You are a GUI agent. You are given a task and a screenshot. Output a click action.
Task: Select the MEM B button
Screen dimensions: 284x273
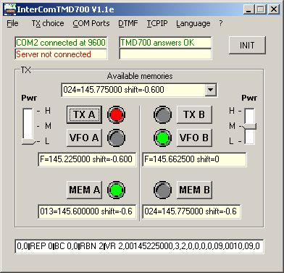(194, 190)
